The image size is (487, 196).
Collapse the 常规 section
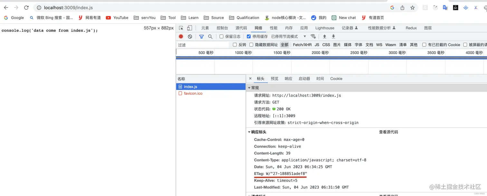pyautogui.click(x=249, y=88)
